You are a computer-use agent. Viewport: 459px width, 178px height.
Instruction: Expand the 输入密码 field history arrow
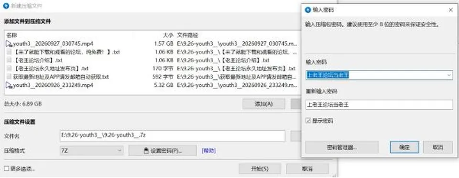point(449,75)
